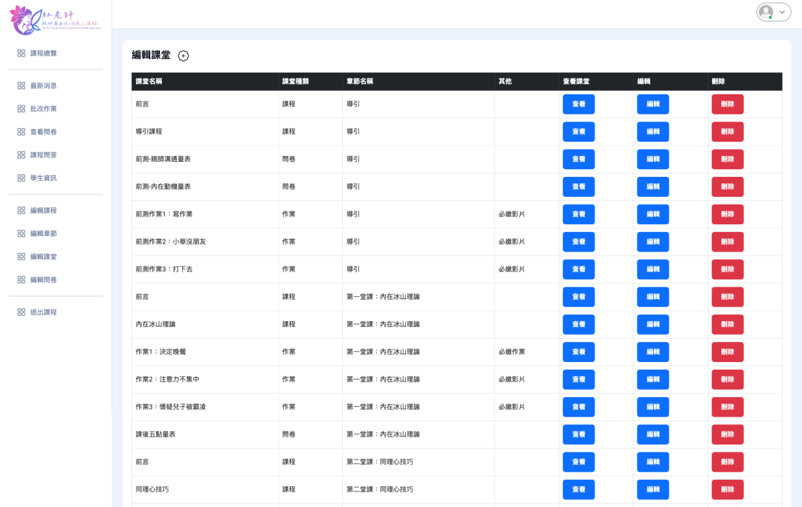
Task: Click the grid icon beside 課程總覽
Action: click(x=21, y=53)
